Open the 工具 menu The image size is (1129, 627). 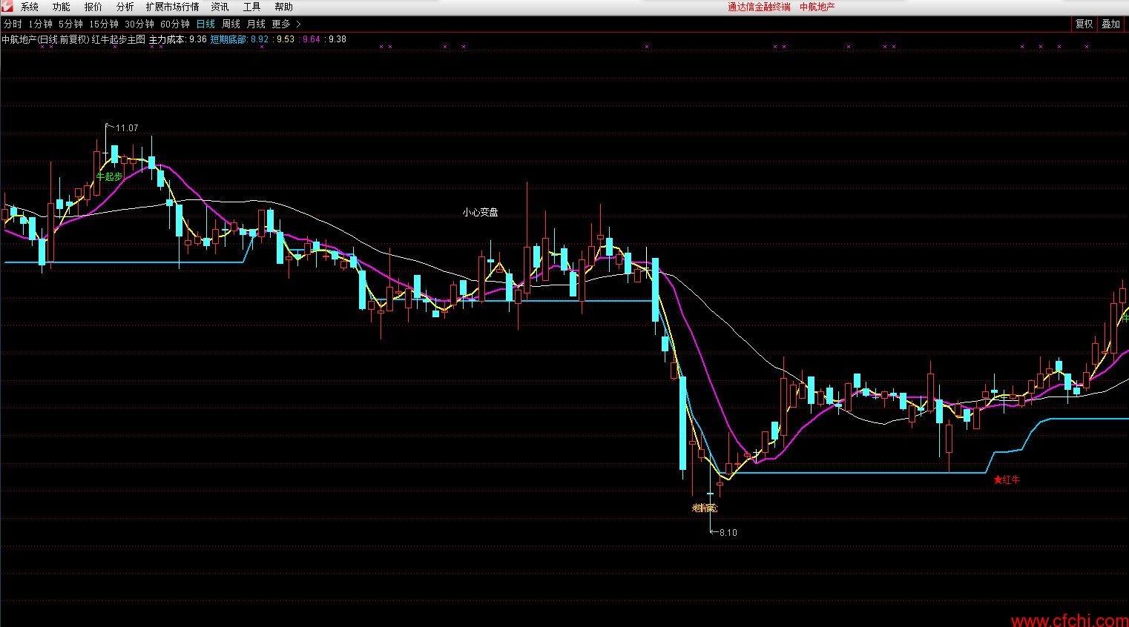(x=252, y=7)
